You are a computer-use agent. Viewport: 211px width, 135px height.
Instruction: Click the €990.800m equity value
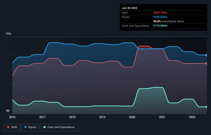click(x=160, y=17)
